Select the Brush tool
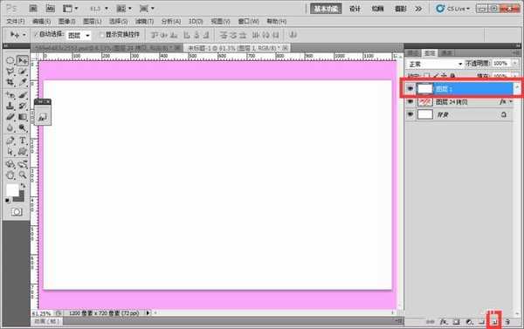524x329 pixels. click(23, 95)
